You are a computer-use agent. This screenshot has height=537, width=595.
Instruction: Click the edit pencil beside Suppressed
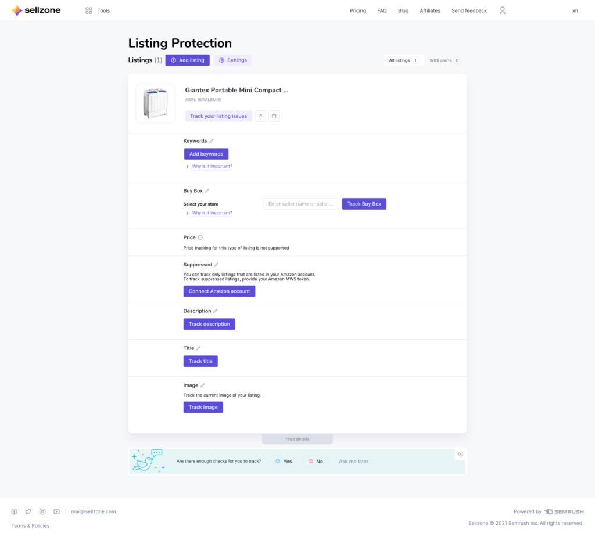coord(217,265)
